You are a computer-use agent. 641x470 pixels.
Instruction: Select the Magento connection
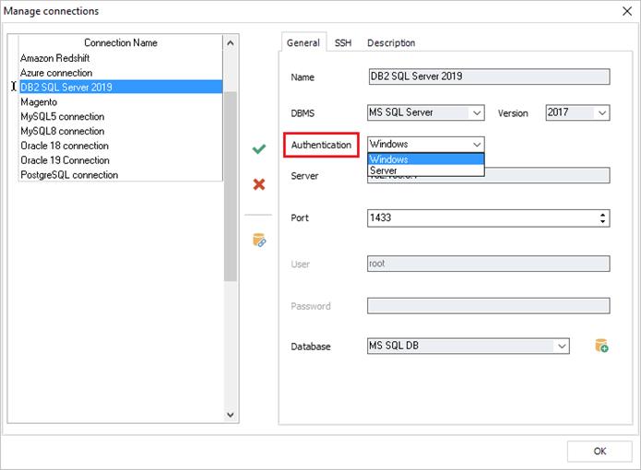121,101
